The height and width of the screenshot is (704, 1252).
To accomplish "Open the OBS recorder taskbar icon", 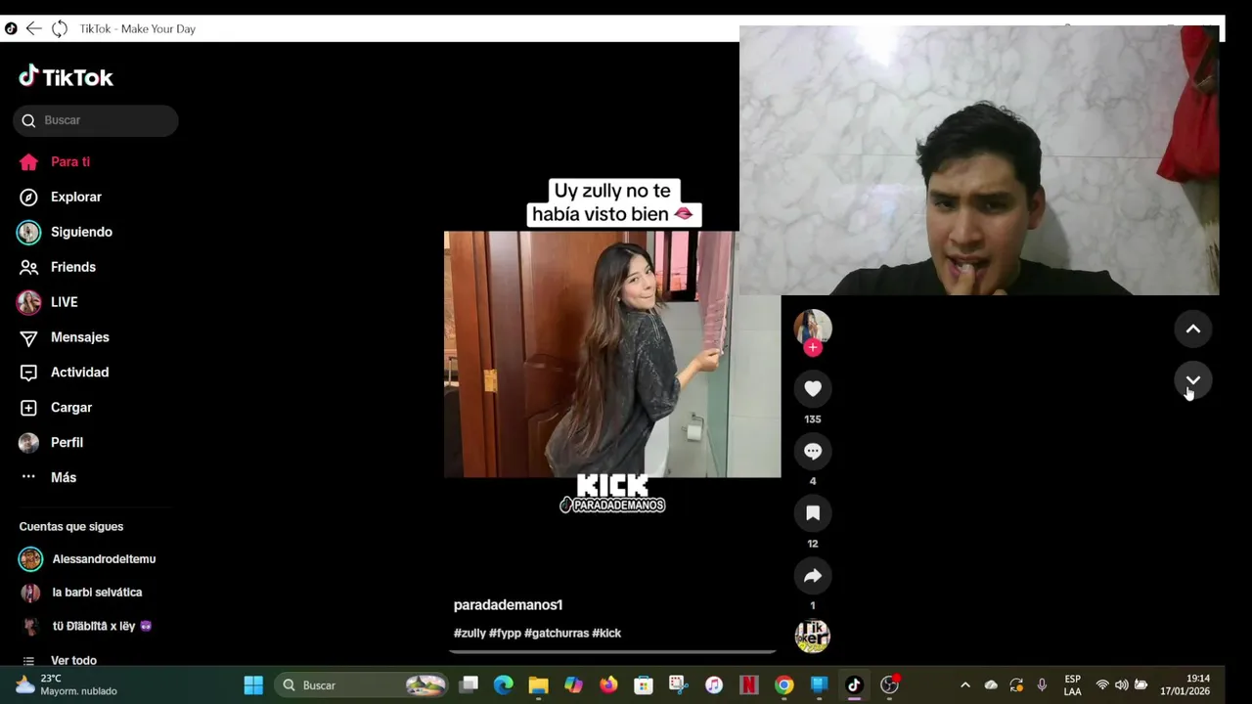I will 889,685.
